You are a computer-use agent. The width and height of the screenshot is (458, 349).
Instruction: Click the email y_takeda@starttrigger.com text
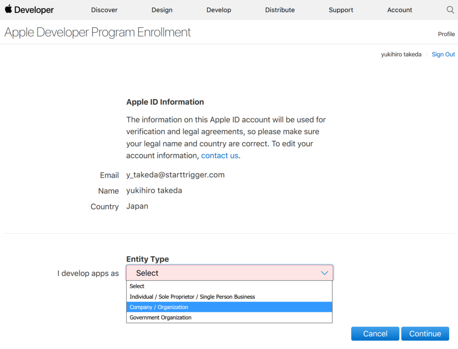(x=175, y=175)
